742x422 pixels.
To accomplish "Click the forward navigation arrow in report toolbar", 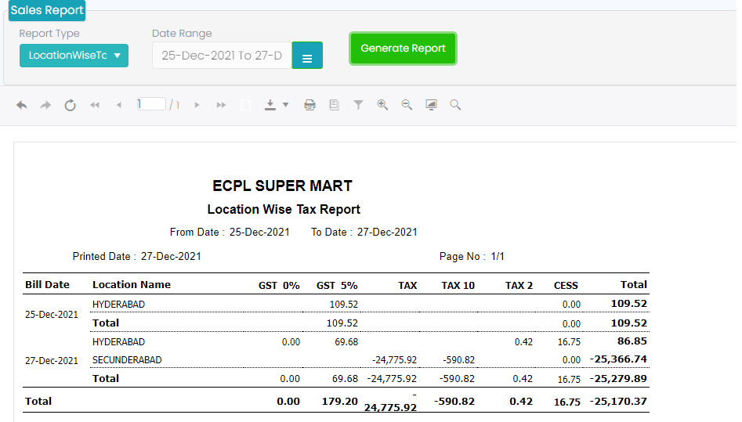I will click(45, 105).
